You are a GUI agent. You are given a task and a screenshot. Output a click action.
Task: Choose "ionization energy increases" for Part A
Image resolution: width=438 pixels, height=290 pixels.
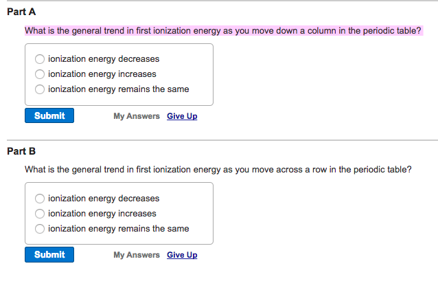41,74
